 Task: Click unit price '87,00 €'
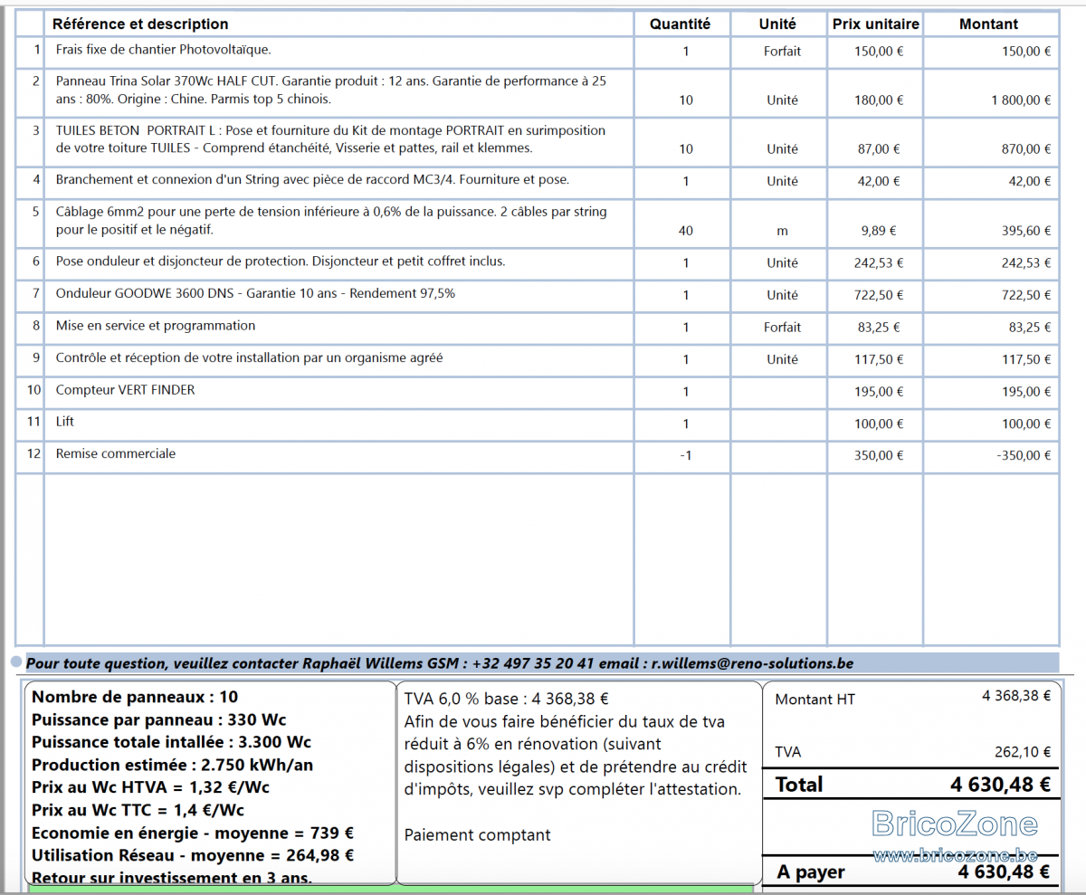[x=879, y=149]
